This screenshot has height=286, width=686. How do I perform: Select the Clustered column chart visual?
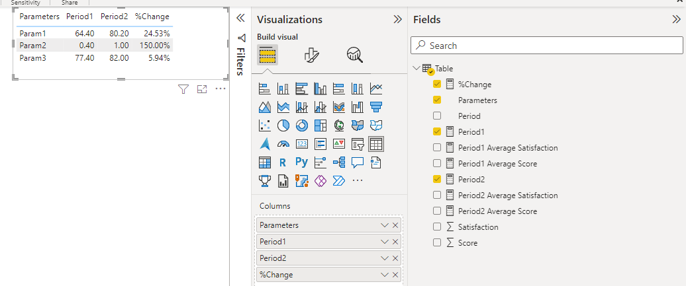click(320, 89)
